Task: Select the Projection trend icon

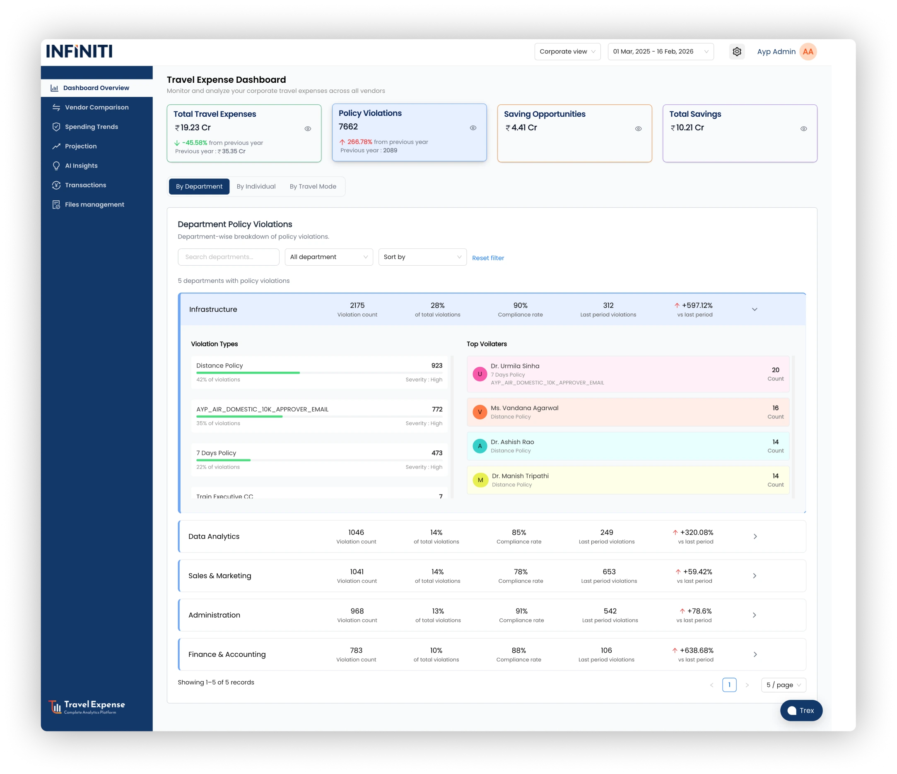Action: click(56, 146)
